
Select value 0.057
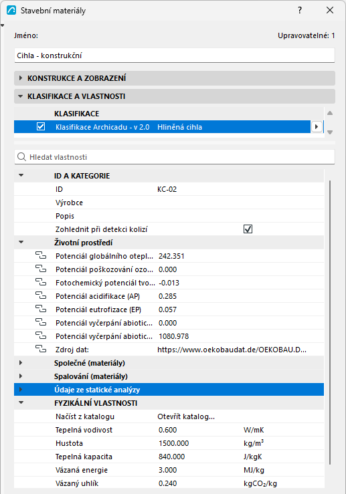[167, 310]
